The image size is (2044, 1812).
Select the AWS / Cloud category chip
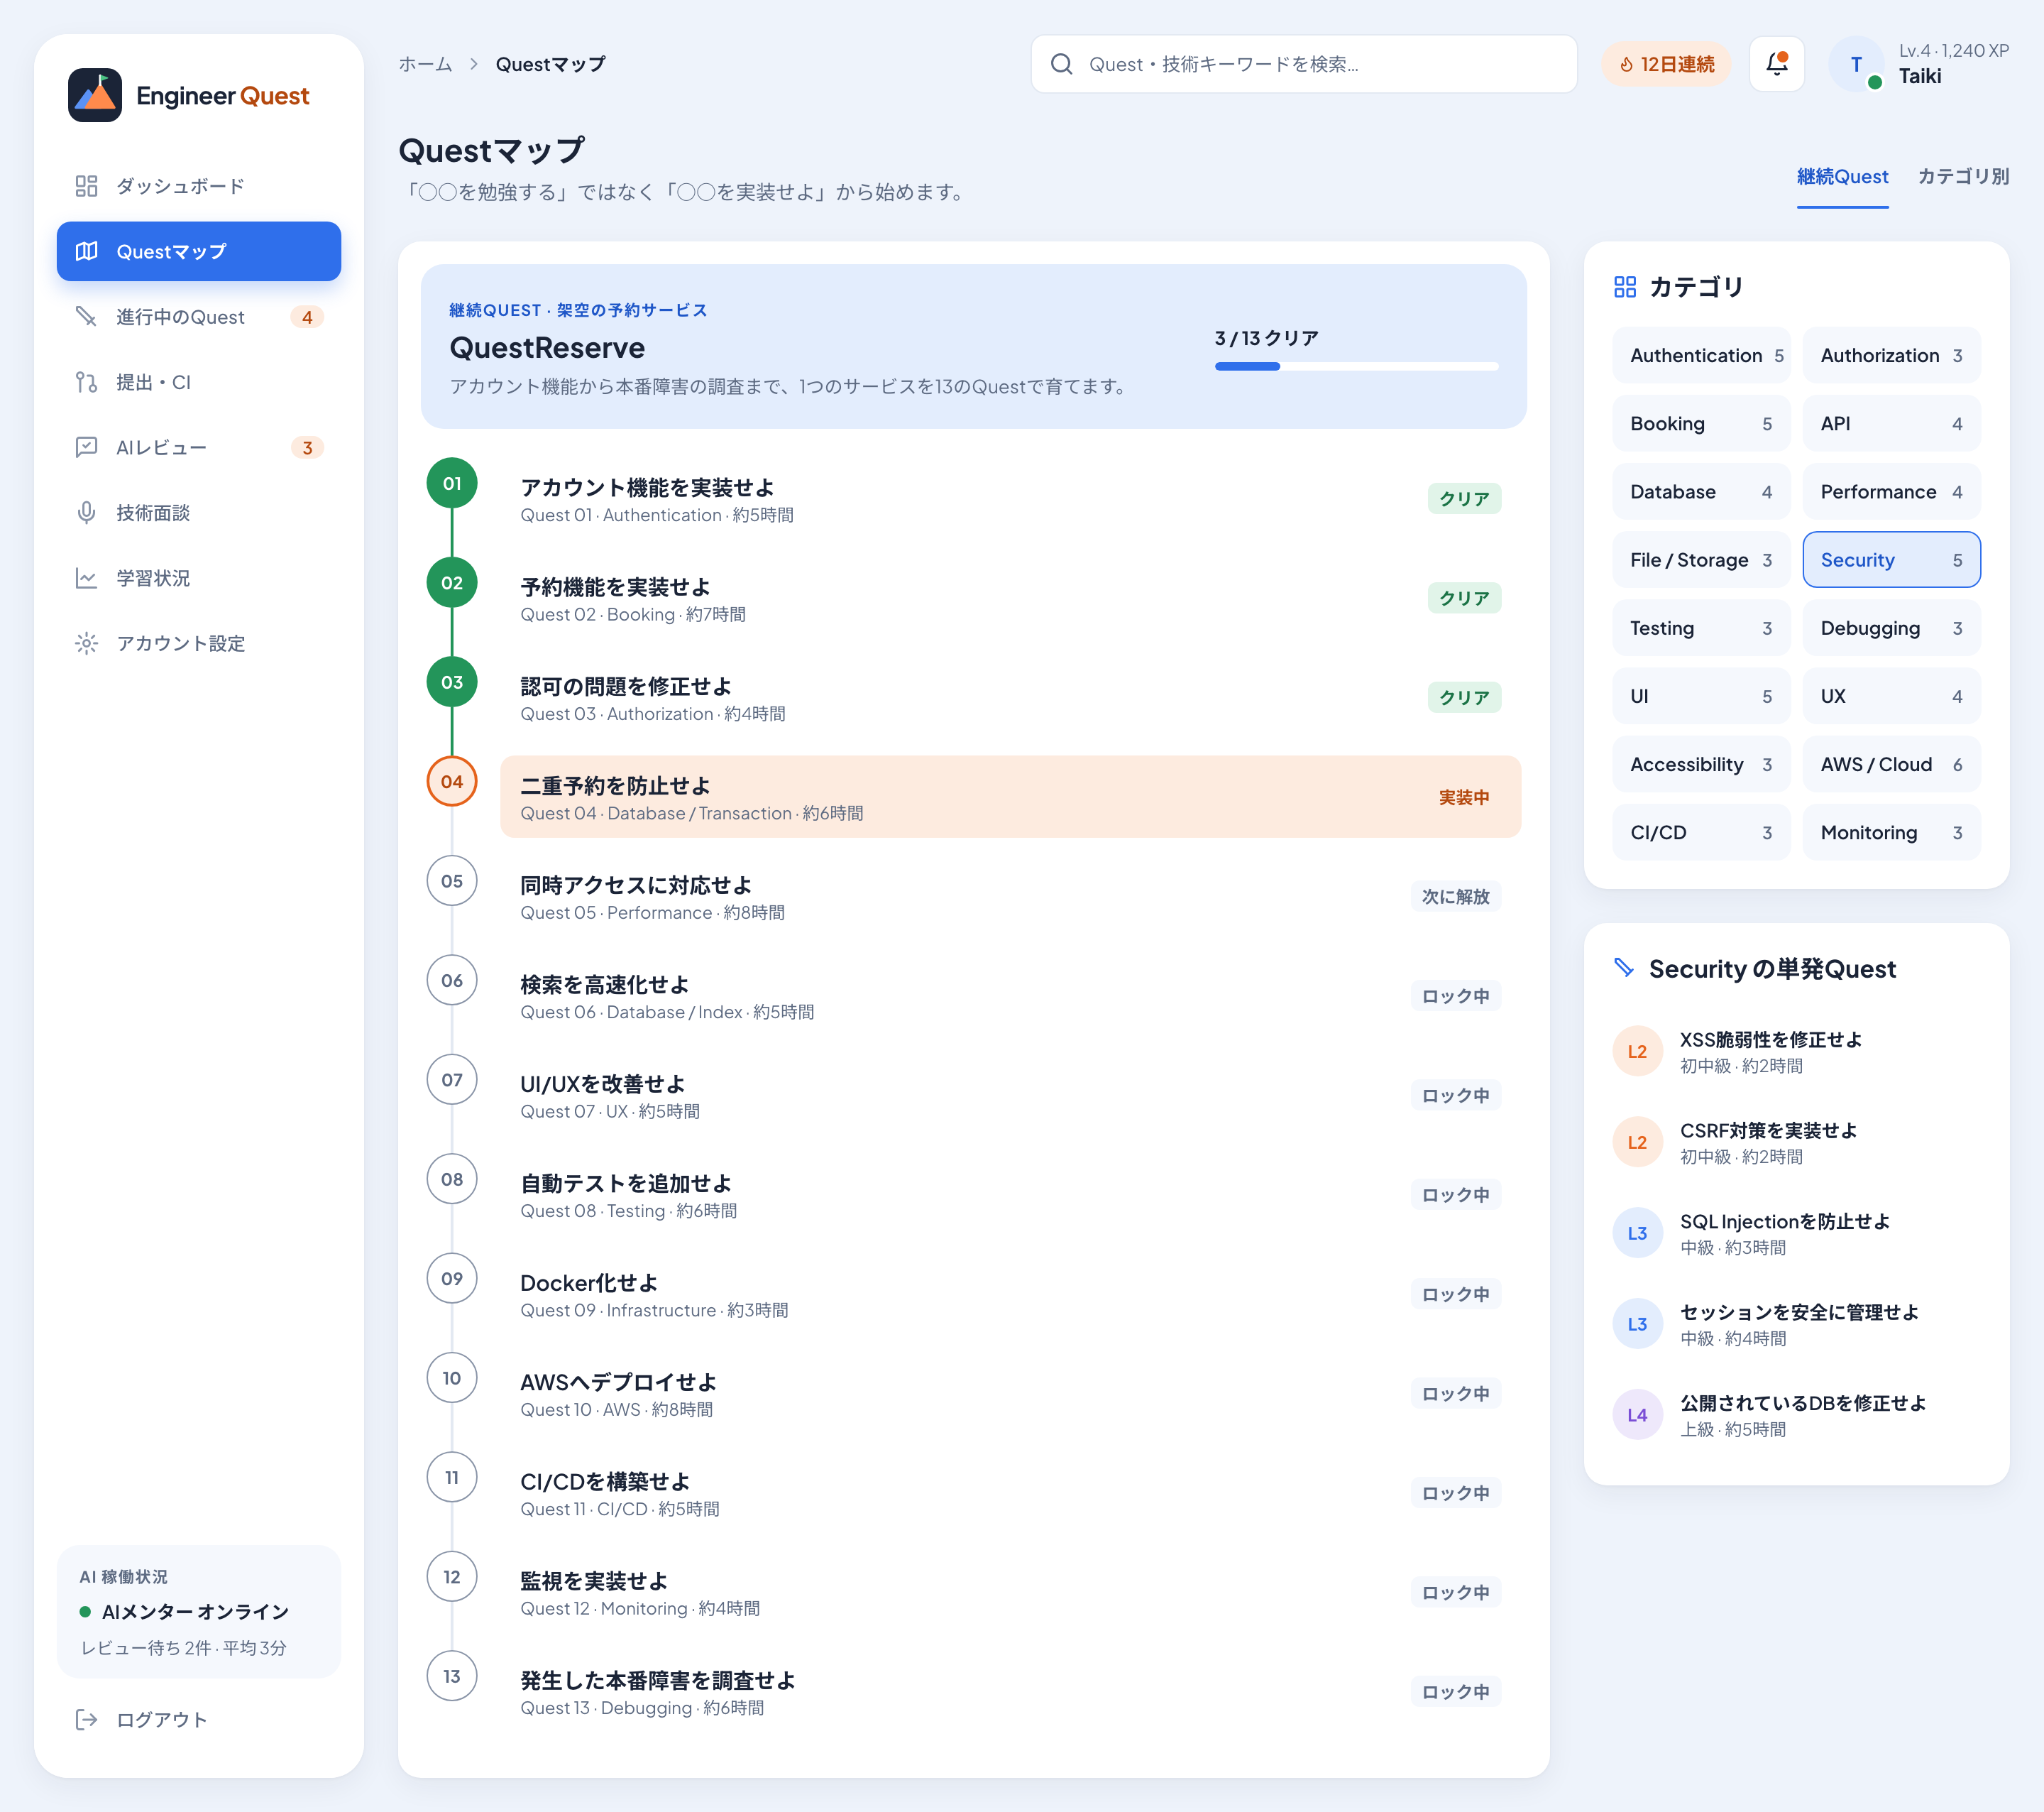click(x=1891, y=765)
